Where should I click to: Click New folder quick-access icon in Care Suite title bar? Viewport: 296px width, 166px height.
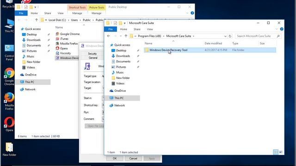[120, 23]
